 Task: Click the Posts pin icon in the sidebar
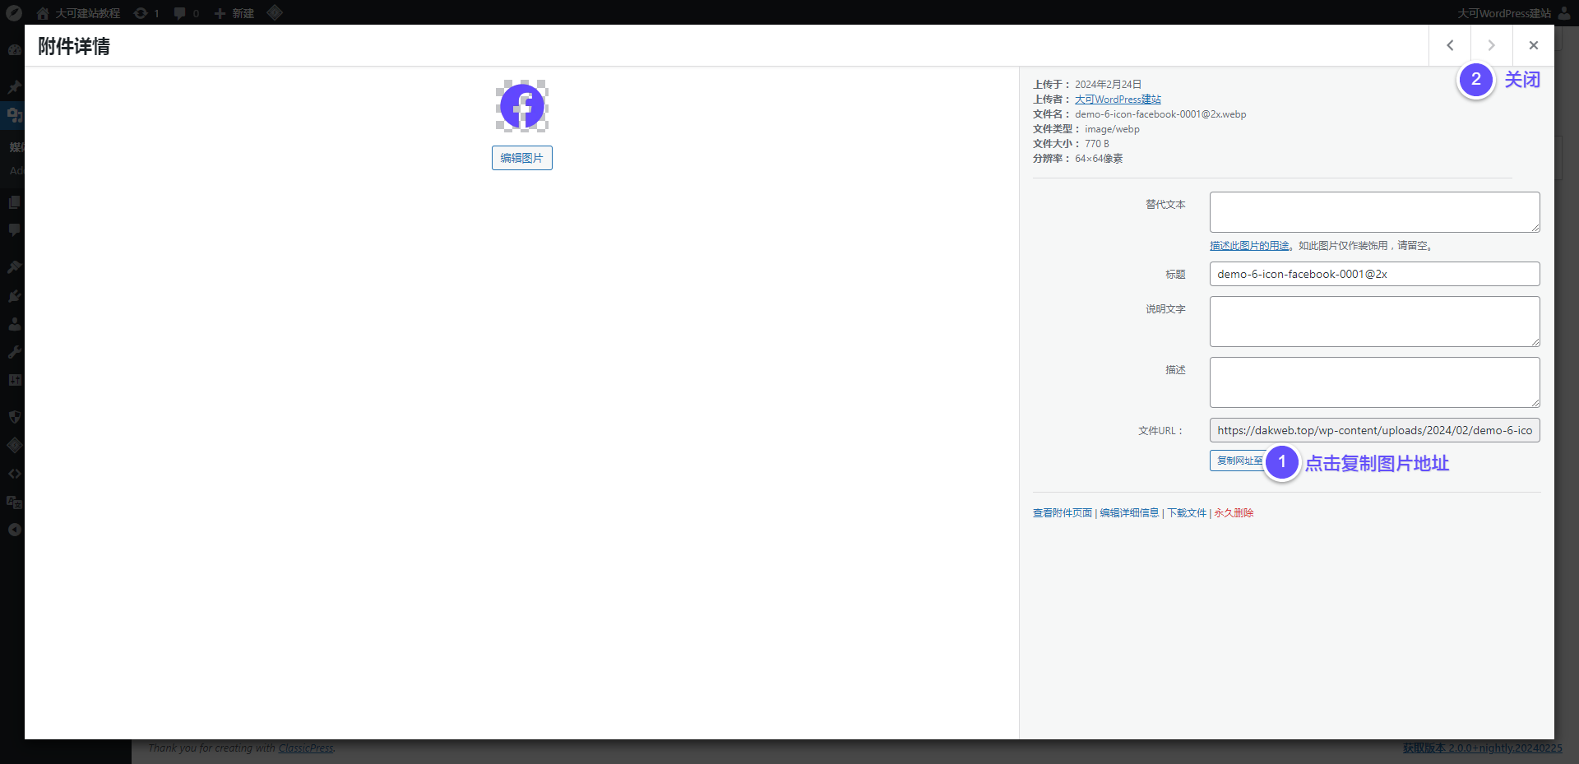coord(14,87)
